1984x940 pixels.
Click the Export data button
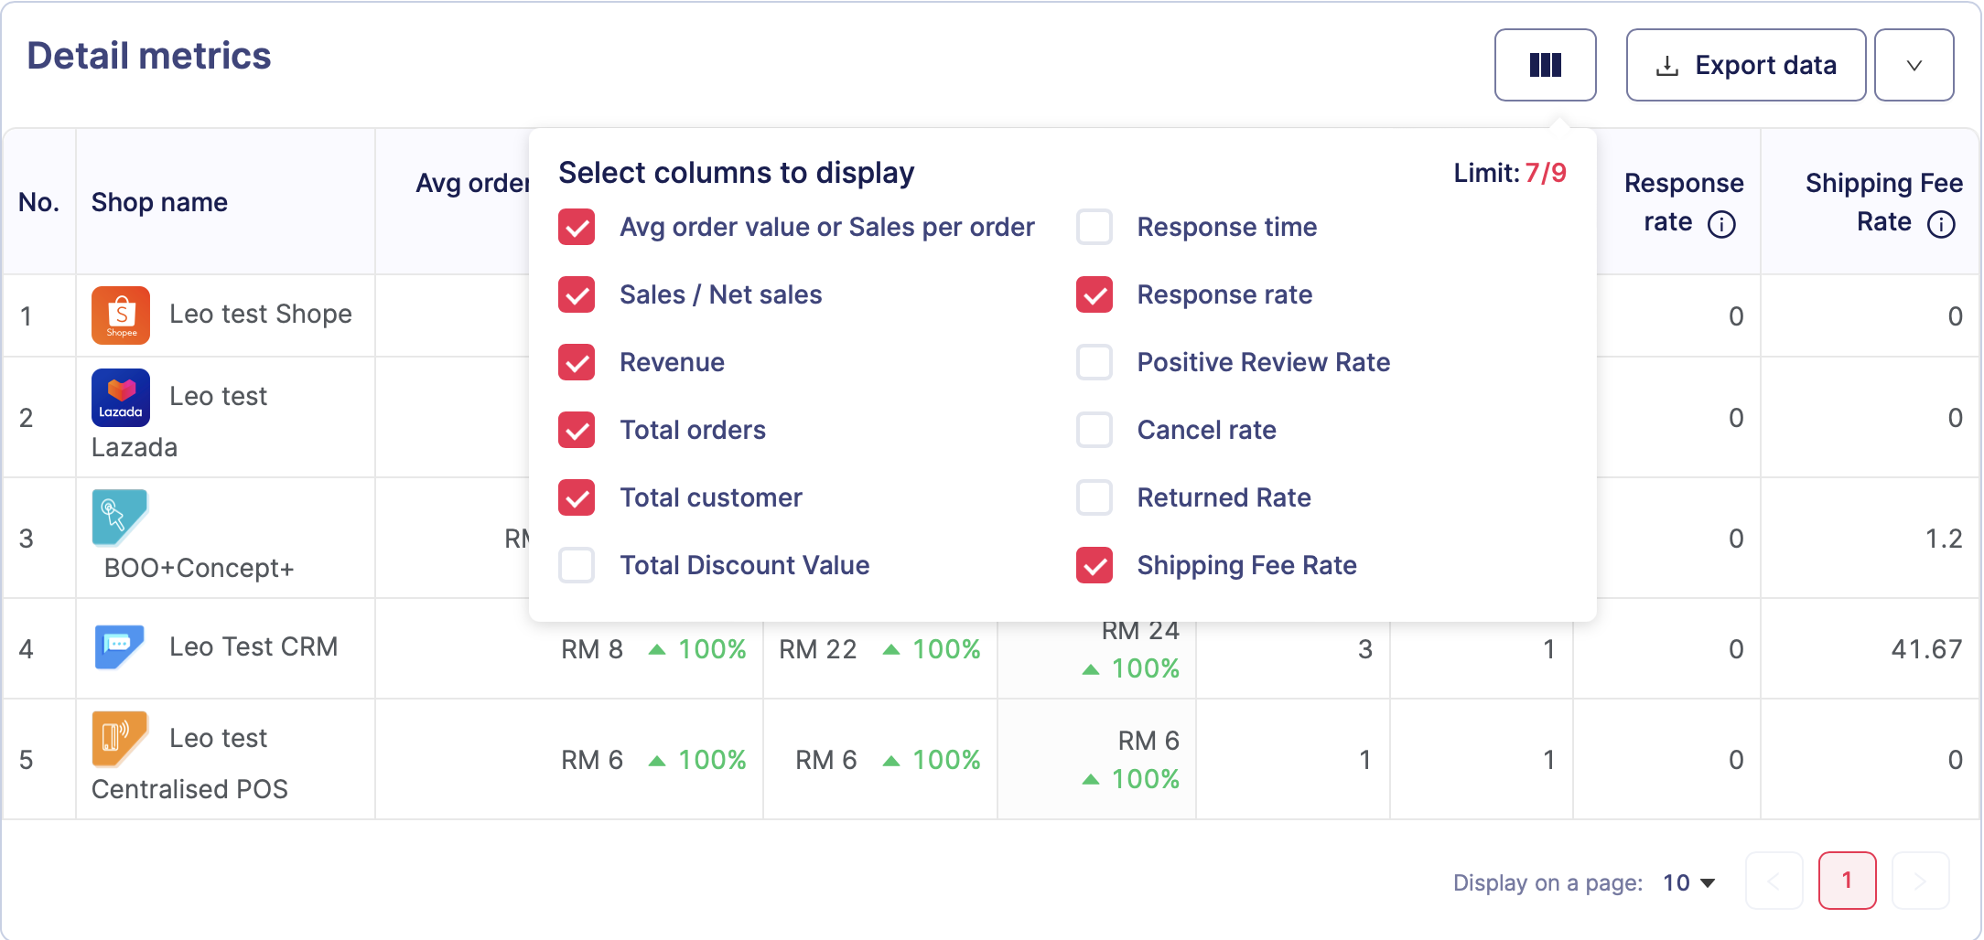click(1745, 65)
